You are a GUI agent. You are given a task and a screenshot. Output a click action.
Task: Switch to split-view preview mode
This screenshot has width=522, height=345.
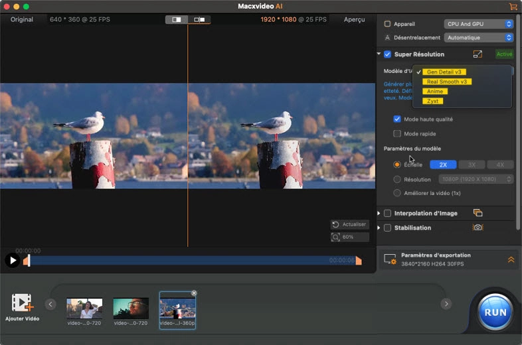[177, 20]
